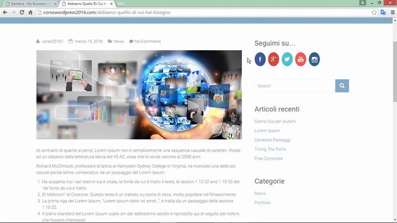This screenshot has height=223, width=397.
Task: Open the Instagram social icon
Action: coord(314,59)
